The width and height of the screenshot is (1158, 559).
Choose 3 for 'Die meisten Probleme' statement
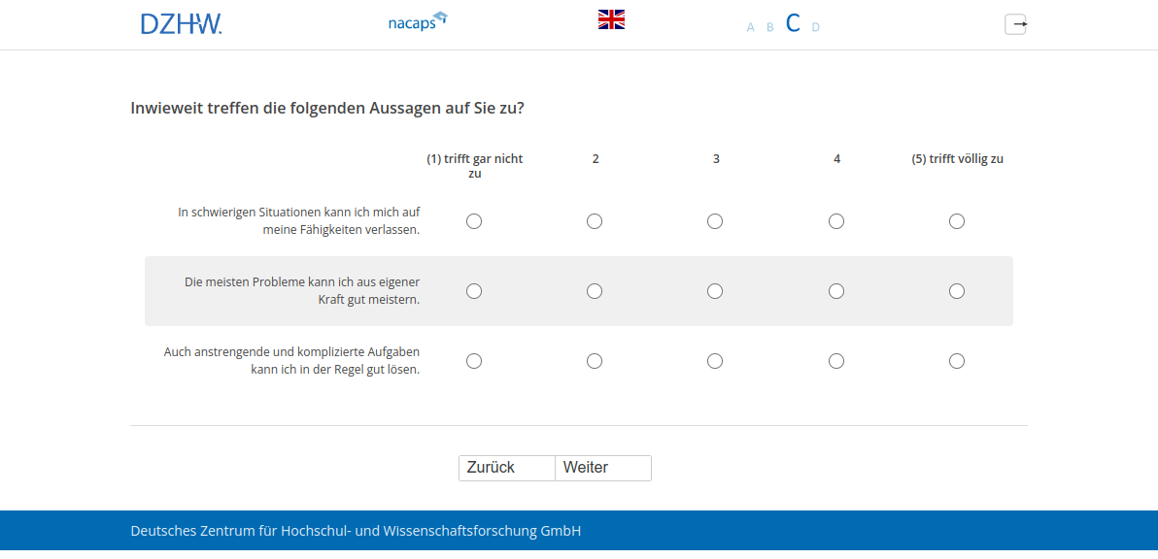tap(715, 291)
